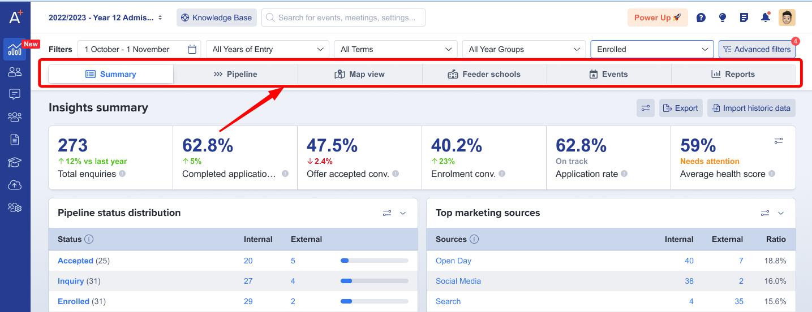812x312 pixels.
Task: Open the cloud upload sidebar icon
Action: pyautogui.click(x=15, y=185)
